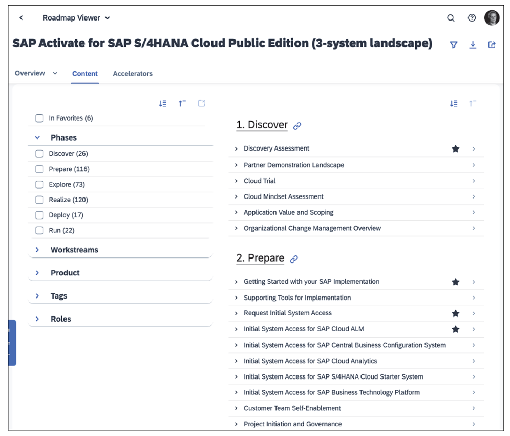510x436 pixels.
Task: Share the roadmap using share icon
Action: pyautogui.click(x=492, y=45)
